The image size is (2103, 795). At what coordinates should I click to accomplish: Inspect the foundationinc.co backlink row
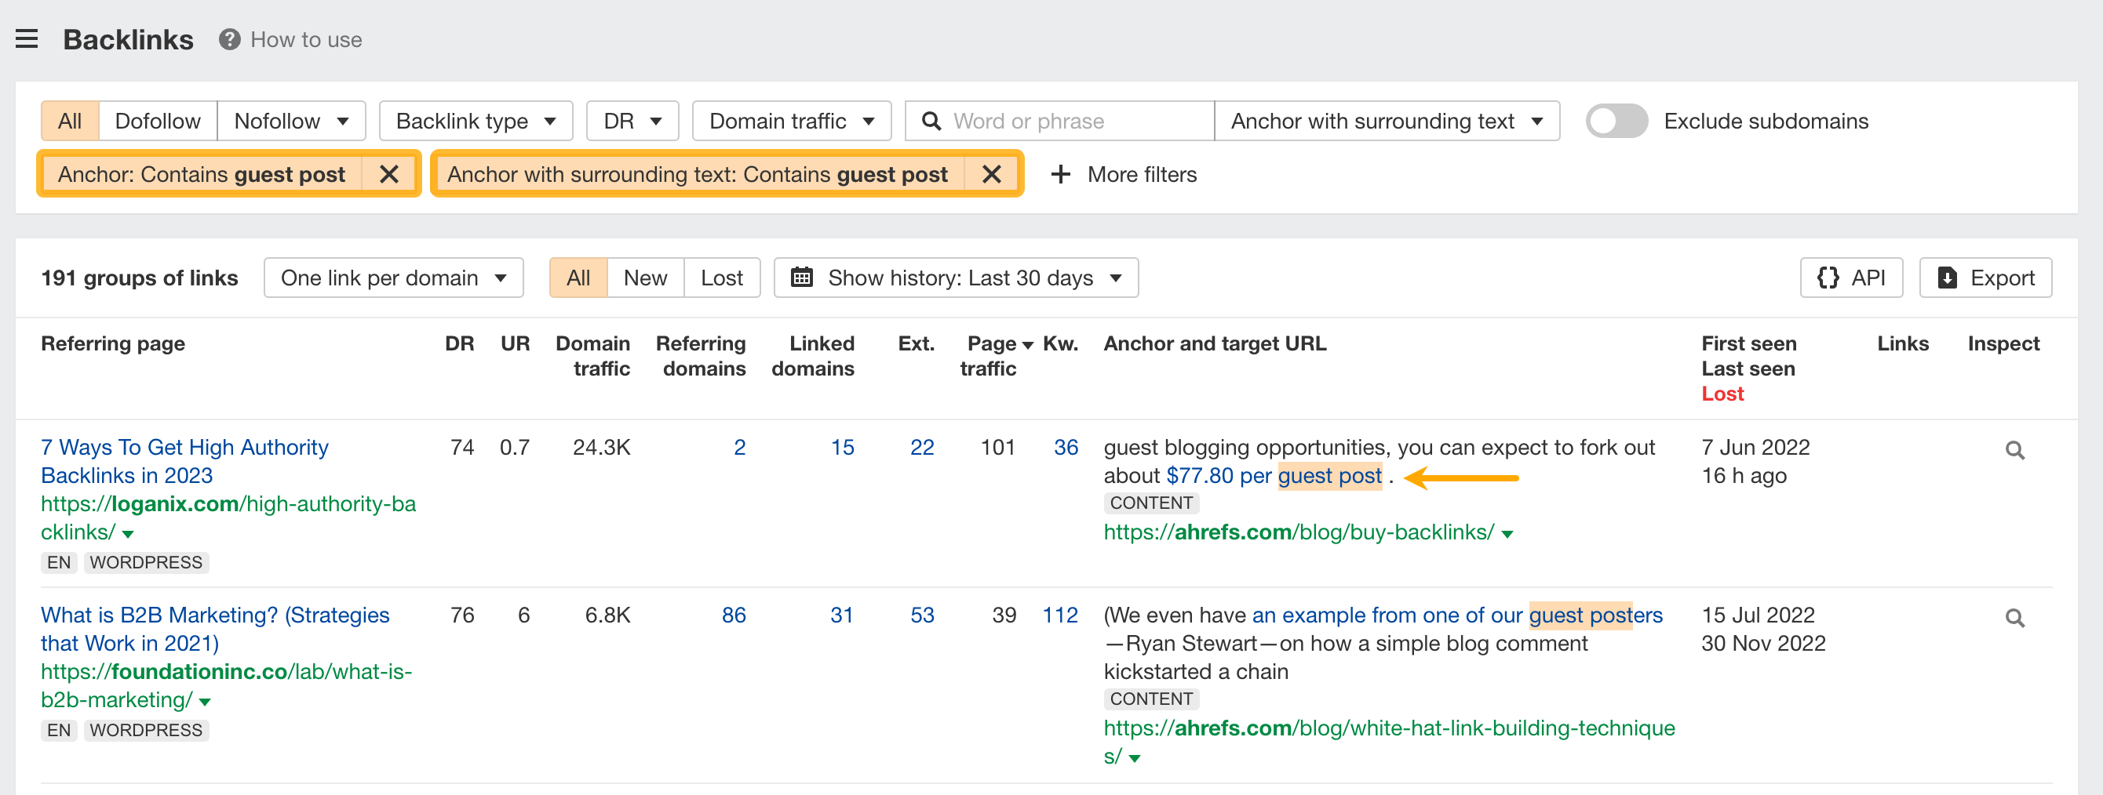point(2015,618)
